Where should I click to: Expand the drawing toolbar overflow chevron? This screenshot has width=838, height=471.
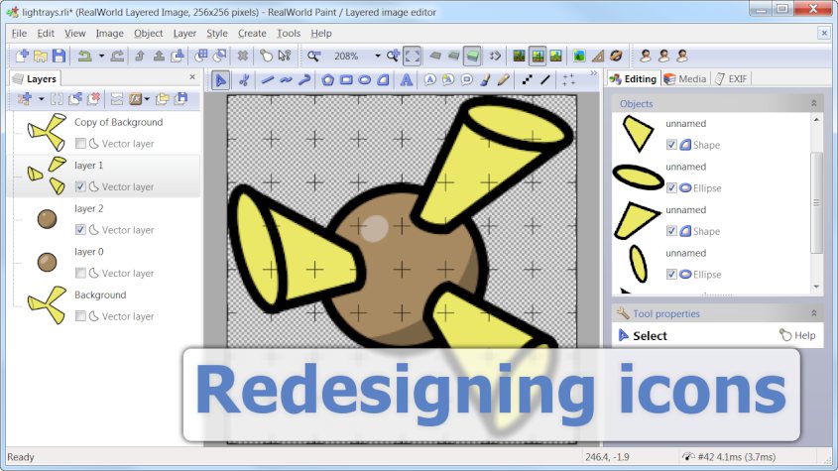pyautogui.click(x=593, y=73)
